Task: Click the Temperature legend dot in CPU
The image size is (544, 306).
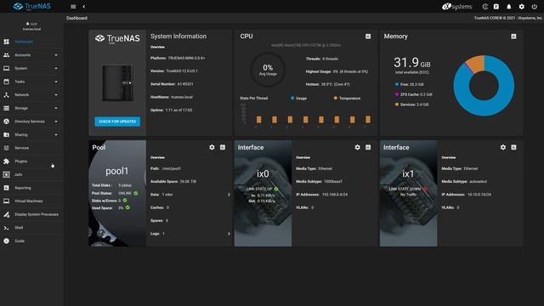Action: tap(336, 99)
